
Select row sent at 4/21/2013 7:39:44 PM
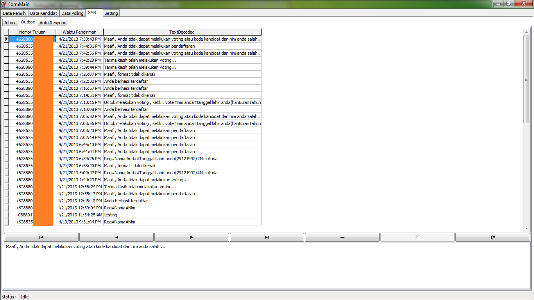pyautogui.click(x=133, y=67)
